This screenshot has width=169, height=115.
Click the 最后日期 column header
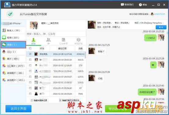click(62, 49)
